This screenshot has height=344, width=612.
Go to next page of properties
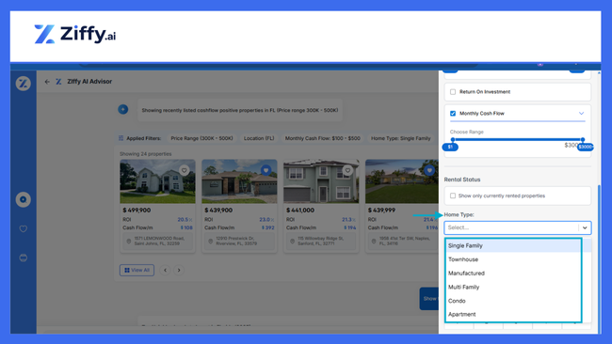point(179,270)
